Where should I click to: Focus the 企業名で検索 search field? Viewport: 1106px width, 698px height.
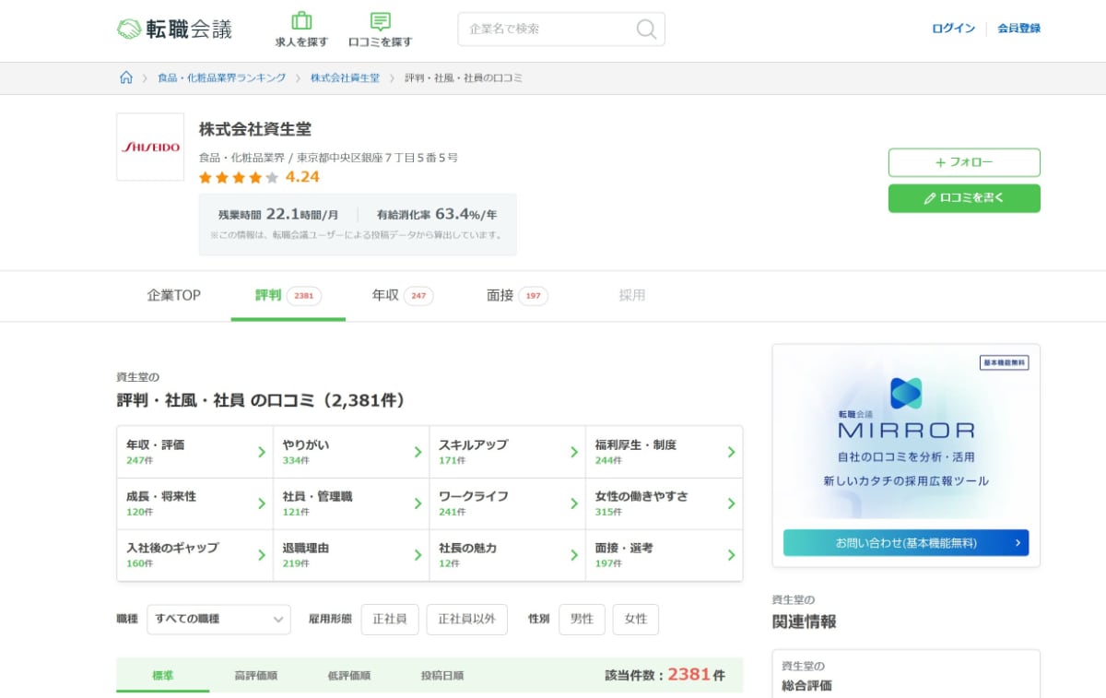pyautogui.click(x=548, y=30)
